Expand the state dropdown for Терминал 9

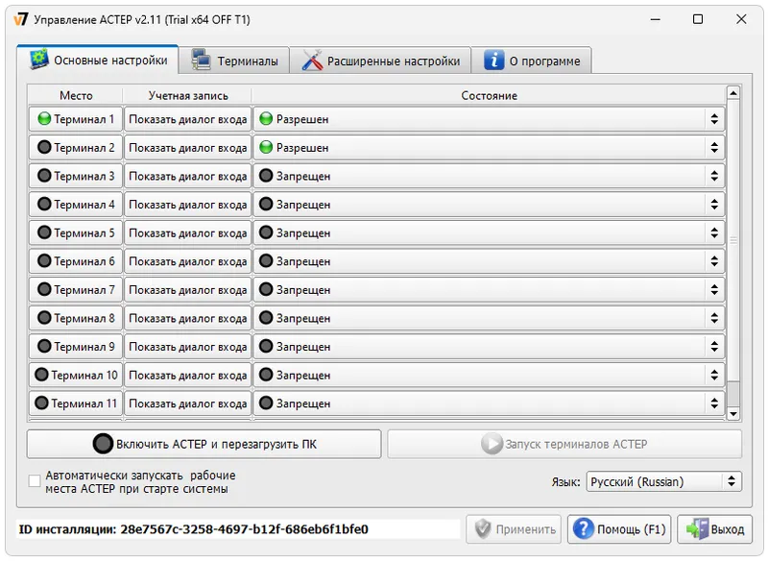coord(489,346)
